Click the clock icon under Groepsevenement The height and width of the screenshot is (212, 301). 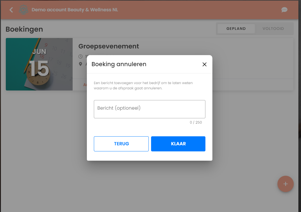pyautogui.click(x=80, y=57)
